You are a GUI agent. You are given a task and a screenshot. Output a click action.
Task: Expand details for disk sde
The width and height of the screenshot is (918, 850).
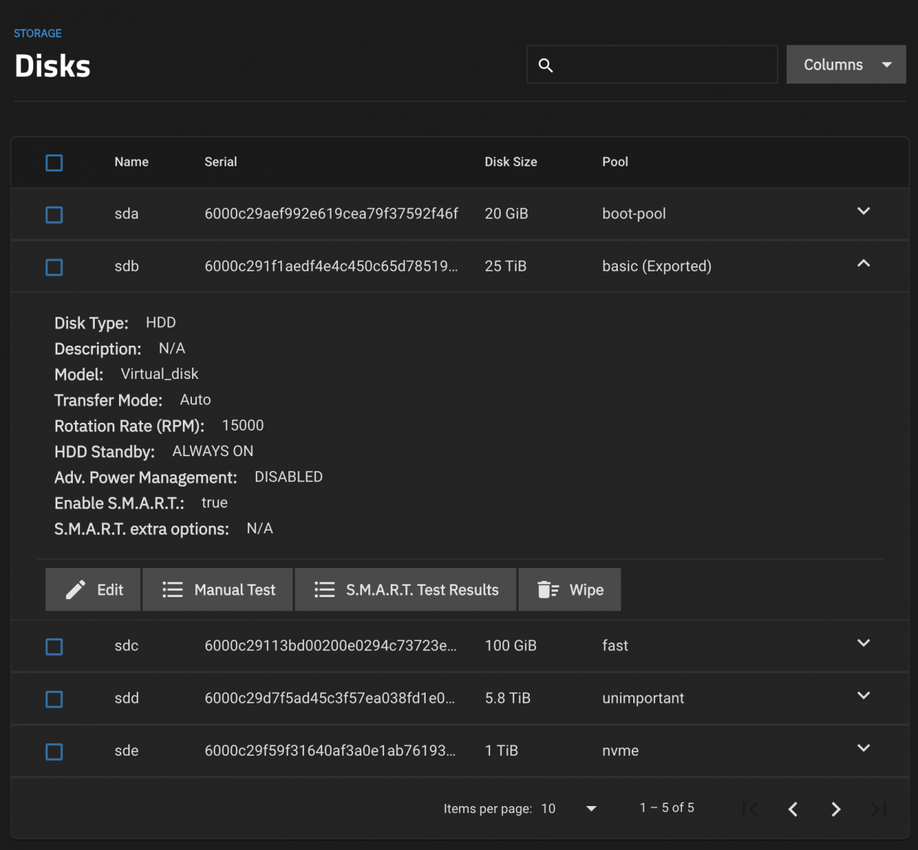coord(863,748)
